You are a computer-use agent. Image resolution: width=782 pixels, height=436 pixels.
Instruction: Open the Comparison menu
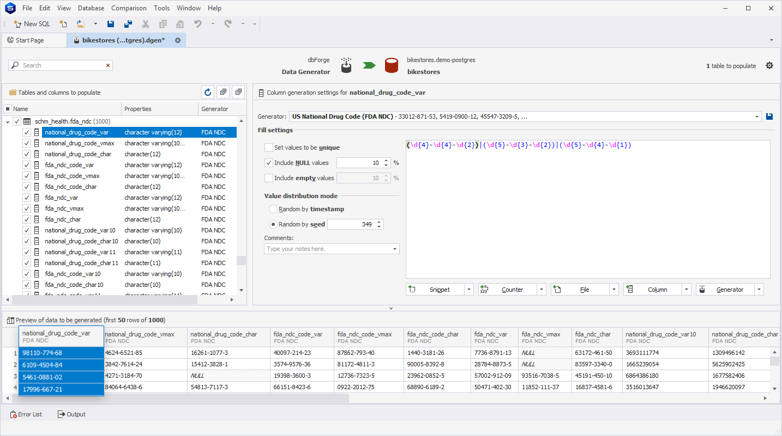click(129, 8)
